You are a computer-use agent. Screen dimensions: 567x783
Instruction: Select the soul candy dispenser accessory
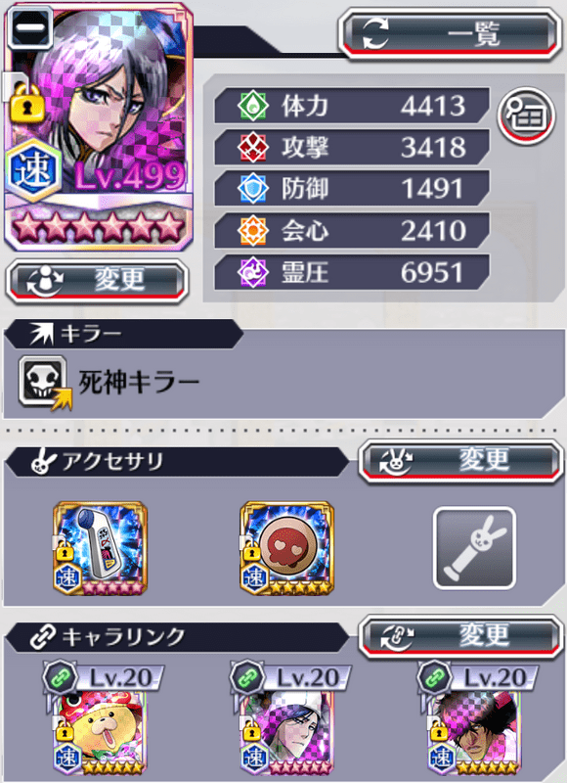101,548
